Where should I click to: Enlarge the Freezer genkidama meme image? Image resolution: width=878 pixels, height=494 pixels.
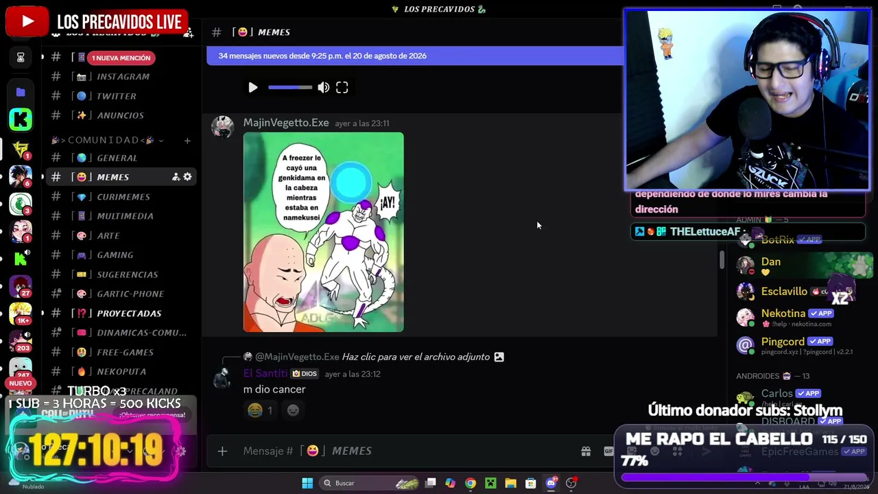click(323, 232)
